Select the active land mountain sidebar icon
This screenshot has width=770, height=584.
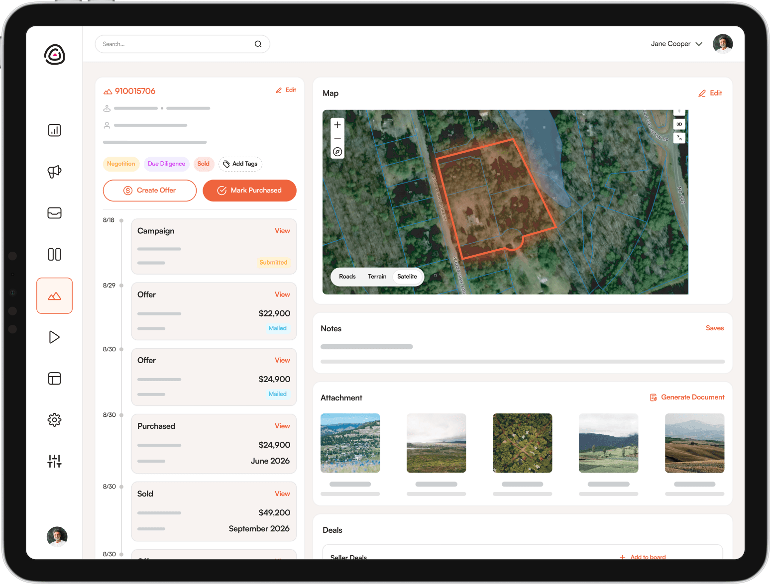pyautogui.click(x=54, y=295)
